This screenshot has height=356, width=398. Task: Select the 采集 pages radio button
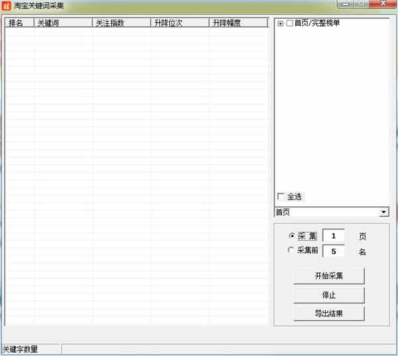click(292, 236)
